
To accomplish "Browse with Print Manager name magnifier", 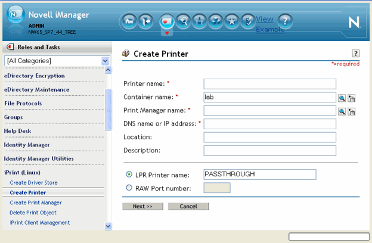I will (342, 111).
